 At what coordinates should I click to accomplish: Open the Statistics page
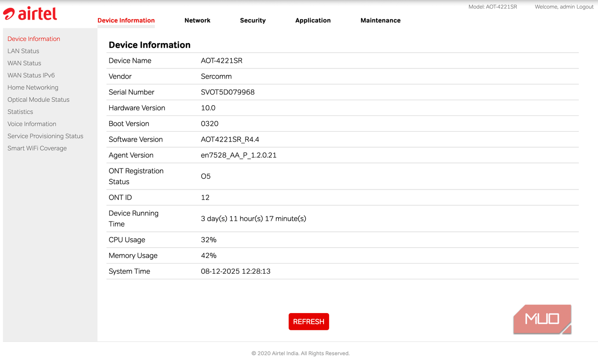(20, 112)
